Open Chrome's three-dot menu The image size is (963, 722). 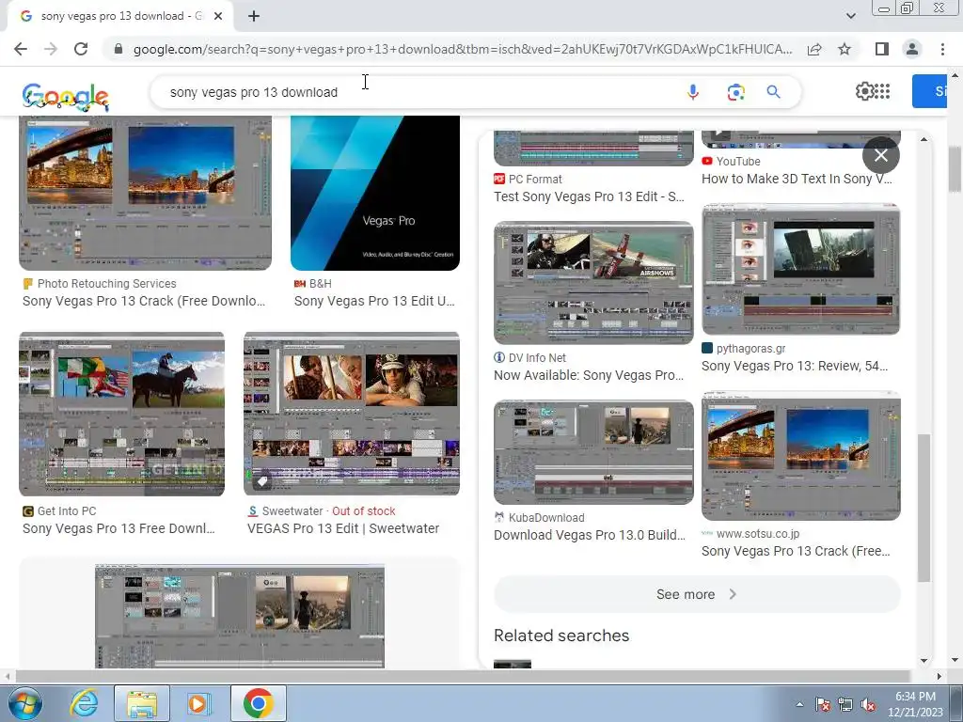point(942,49)
